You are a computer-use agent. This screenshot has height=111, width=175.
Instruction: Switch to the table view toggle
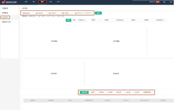click(x=74, y=20)
